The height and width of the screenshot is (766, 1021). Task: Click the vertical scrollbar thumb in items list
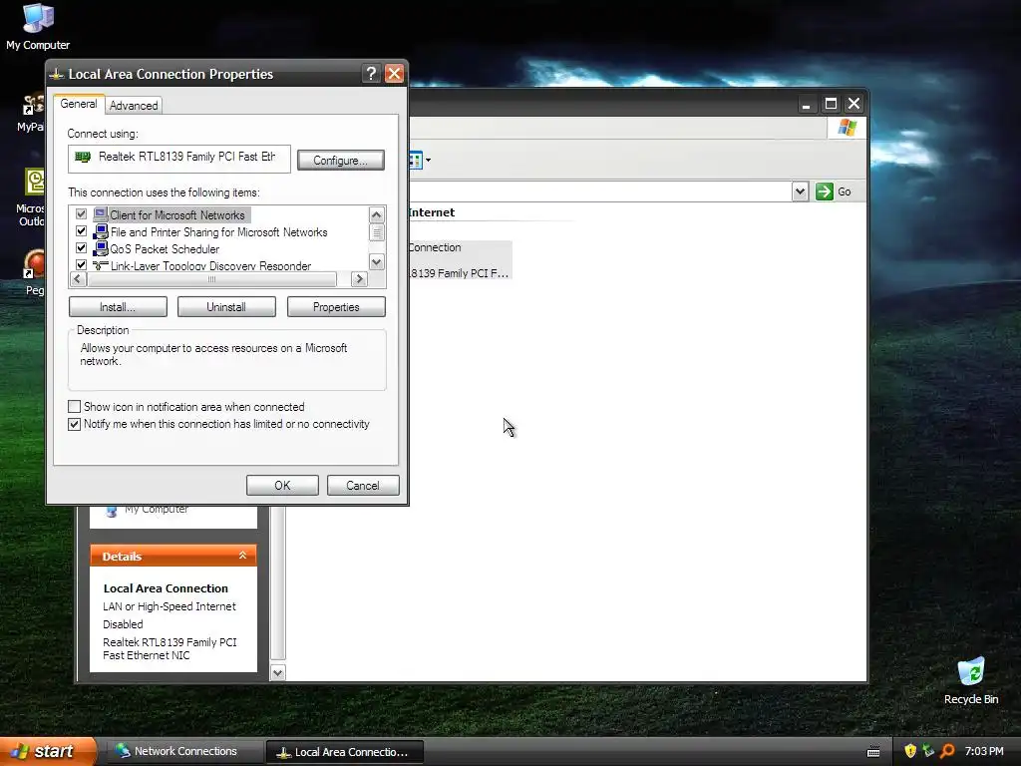coord(376,232)
